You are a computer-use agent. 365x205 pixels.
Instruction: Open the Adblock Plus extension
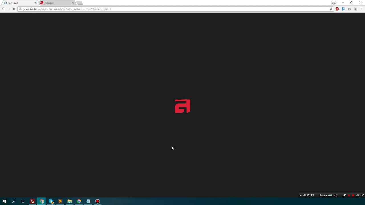[x=337, y=9]
